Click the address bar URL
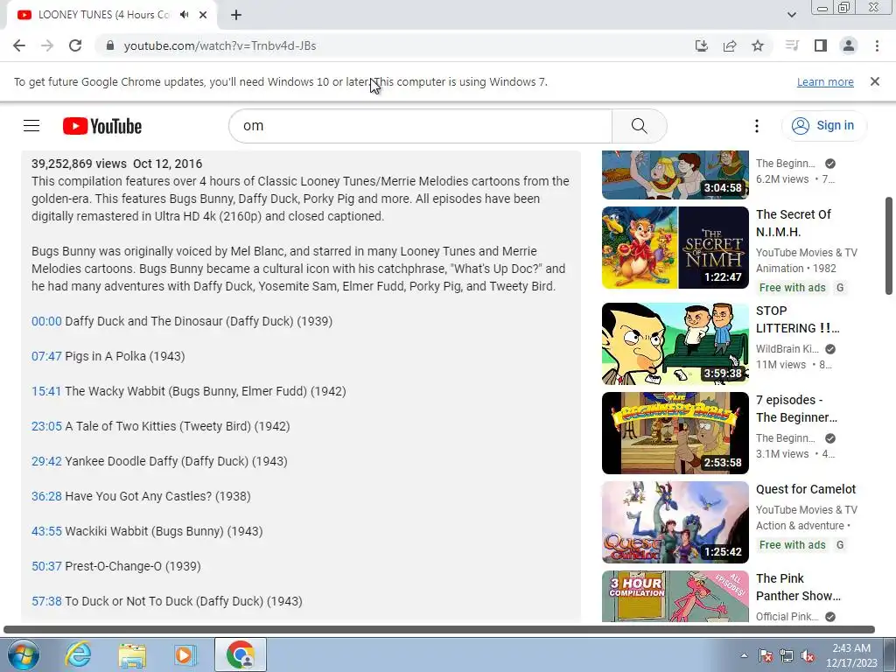This screenshot has width=896, height=672. tap(220, 45)
